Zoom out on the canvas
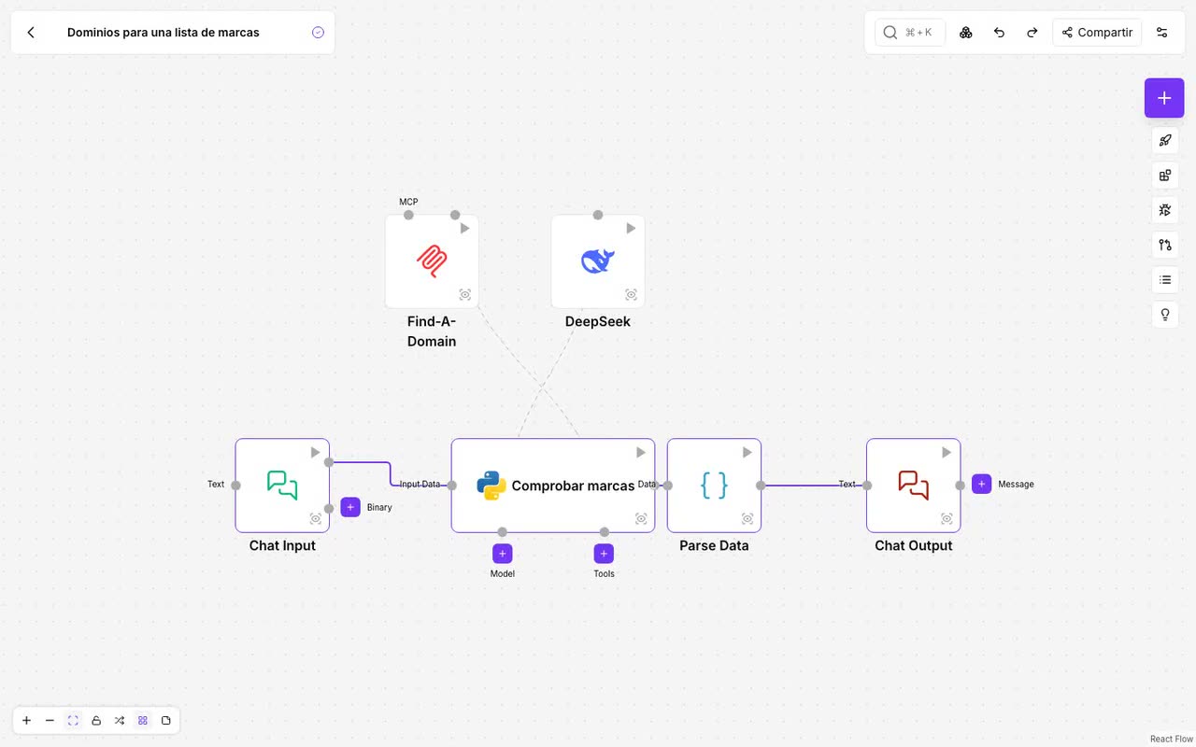This screenshot has height=747, width=1196. [50, 721]
